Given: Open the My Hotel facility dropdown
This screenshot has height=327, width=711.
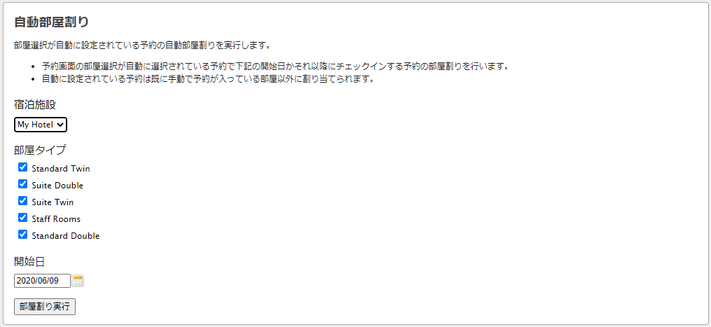Looking at the screenshot, I should (x=41, y=125).
